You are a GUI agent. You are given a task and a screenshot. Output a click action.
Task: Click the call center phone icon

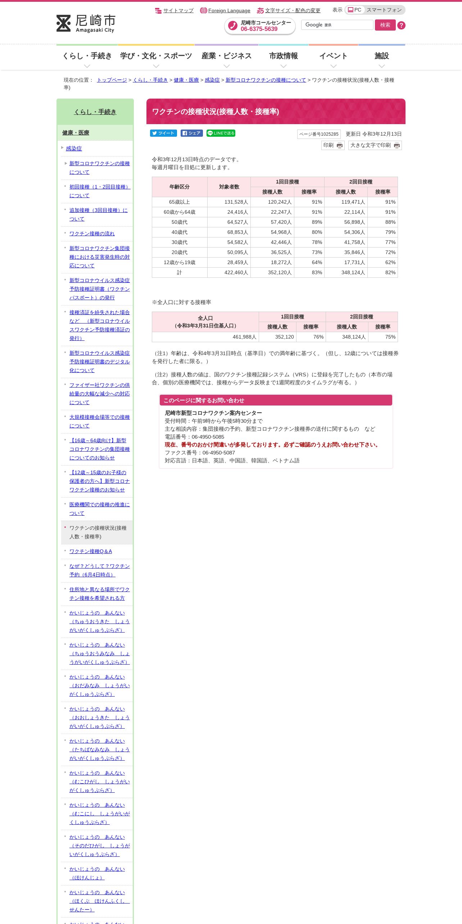coord(233,26)
